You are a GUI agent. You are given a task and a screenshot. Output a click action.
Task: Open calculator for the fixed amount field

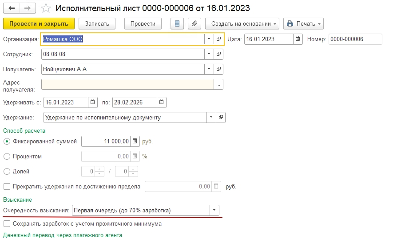click(x=135, y=142)
